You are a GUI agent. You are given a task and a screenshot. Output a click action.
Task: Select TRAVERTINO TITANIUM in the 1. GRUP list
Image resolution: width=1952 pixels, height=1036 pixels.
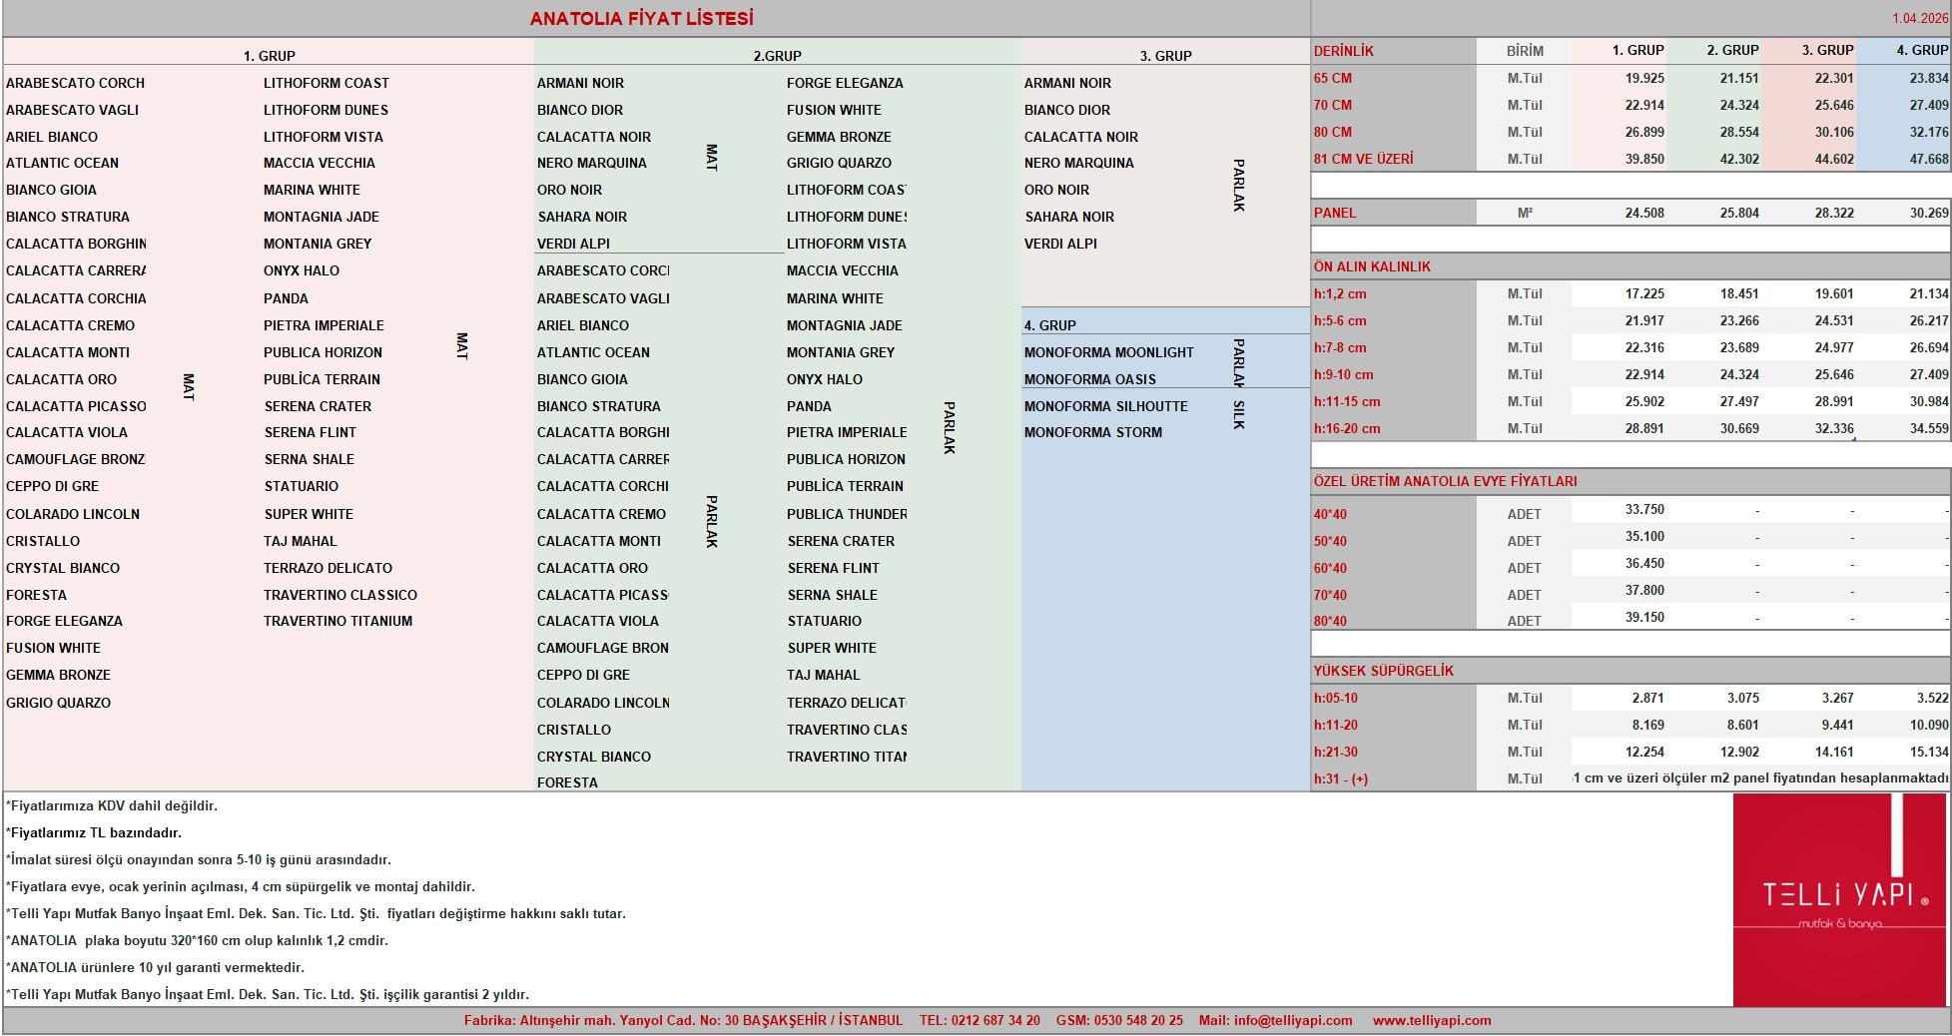click(338, 621)
